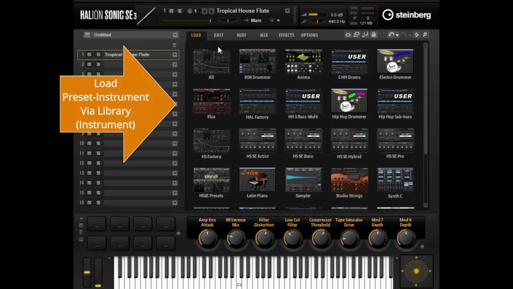Screen dimensions: 513x289
Task: Click the MIDI reset lightning icon
Action: (x=416, y=35)
